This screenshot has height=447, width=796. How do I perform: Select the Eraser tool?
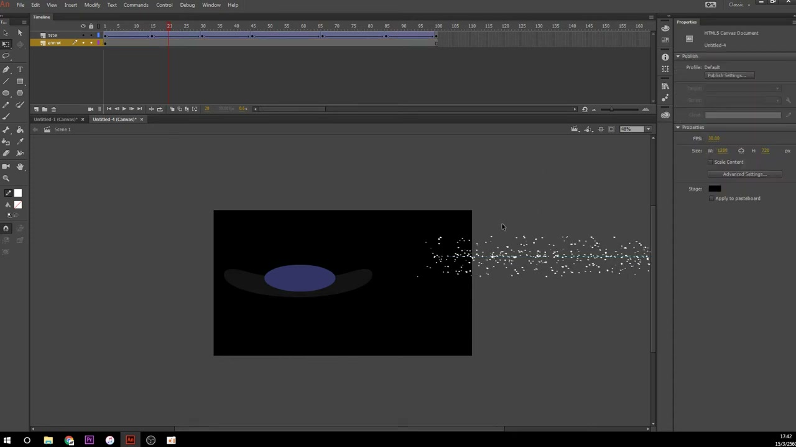[6, 153]
